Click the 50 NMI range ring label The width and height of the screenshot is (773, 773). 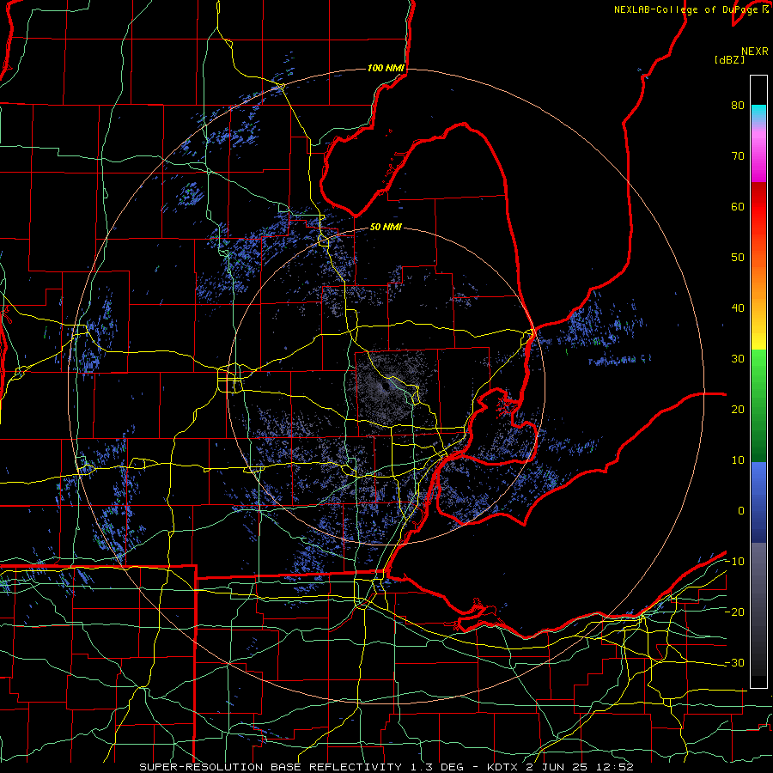pyautogui.click(x=386, y=228)
